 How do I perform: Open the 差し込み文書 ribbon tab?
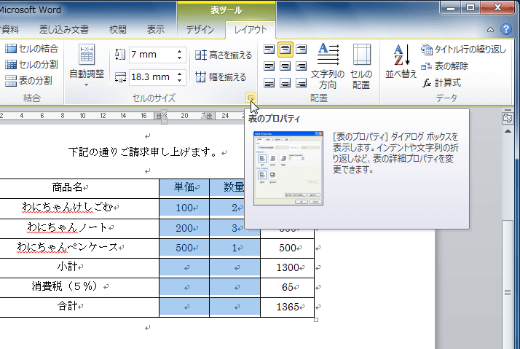point(64,30)
